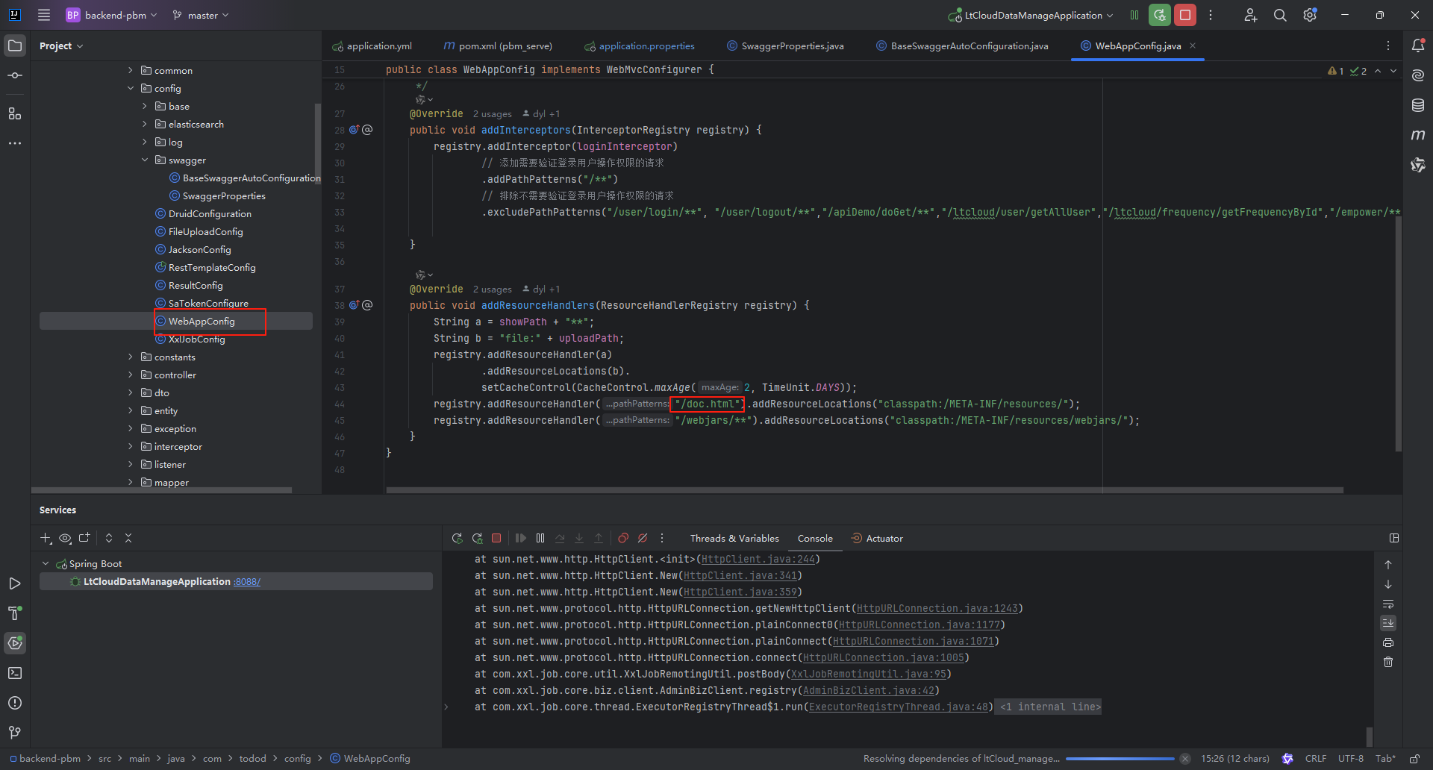Rerun the LtCloudDataManageApplication

click(x=457, y=538)
